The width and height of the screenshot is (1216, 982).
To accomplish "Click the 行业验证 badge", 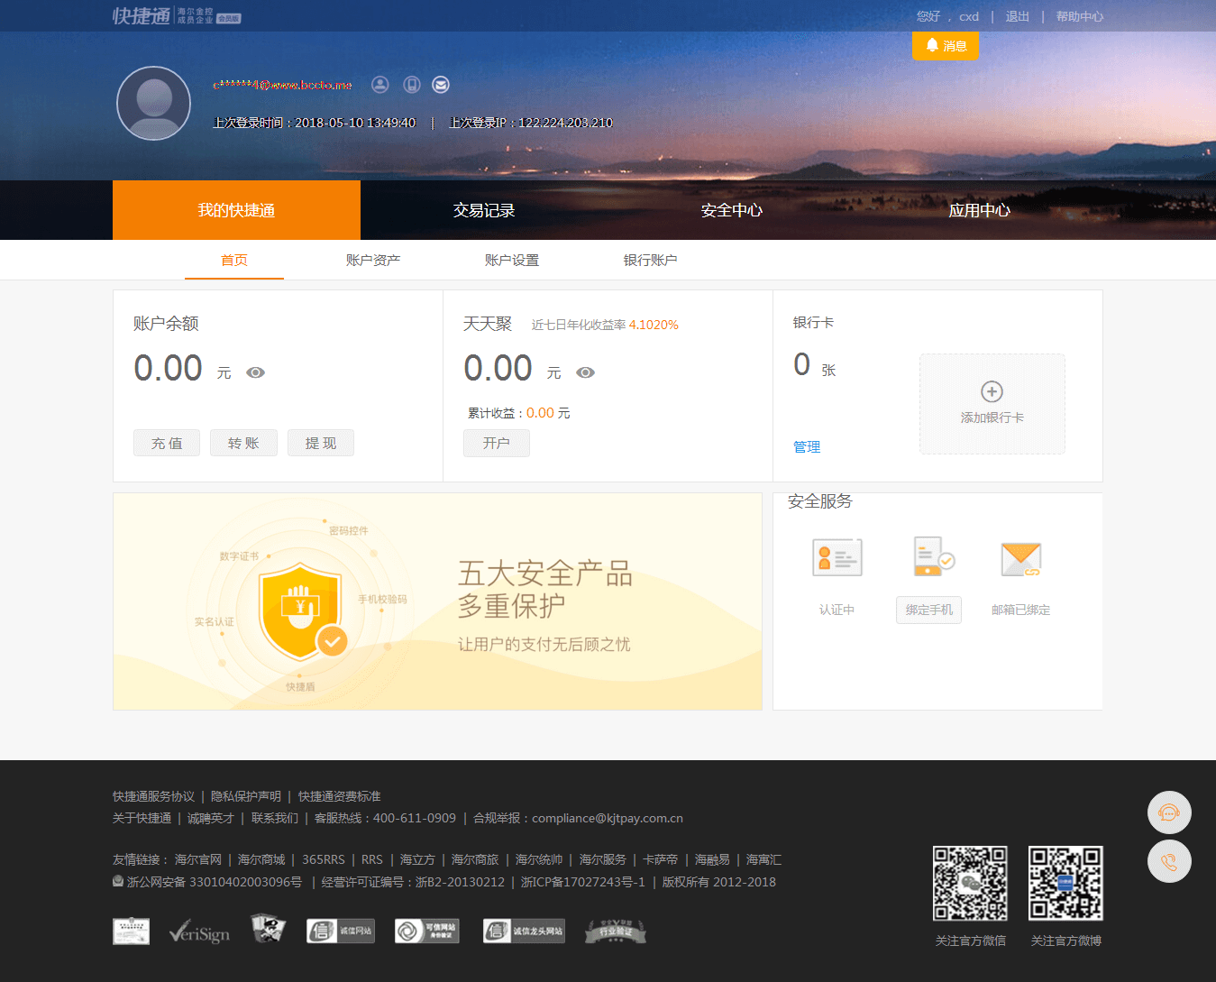I will pos(616,931).
